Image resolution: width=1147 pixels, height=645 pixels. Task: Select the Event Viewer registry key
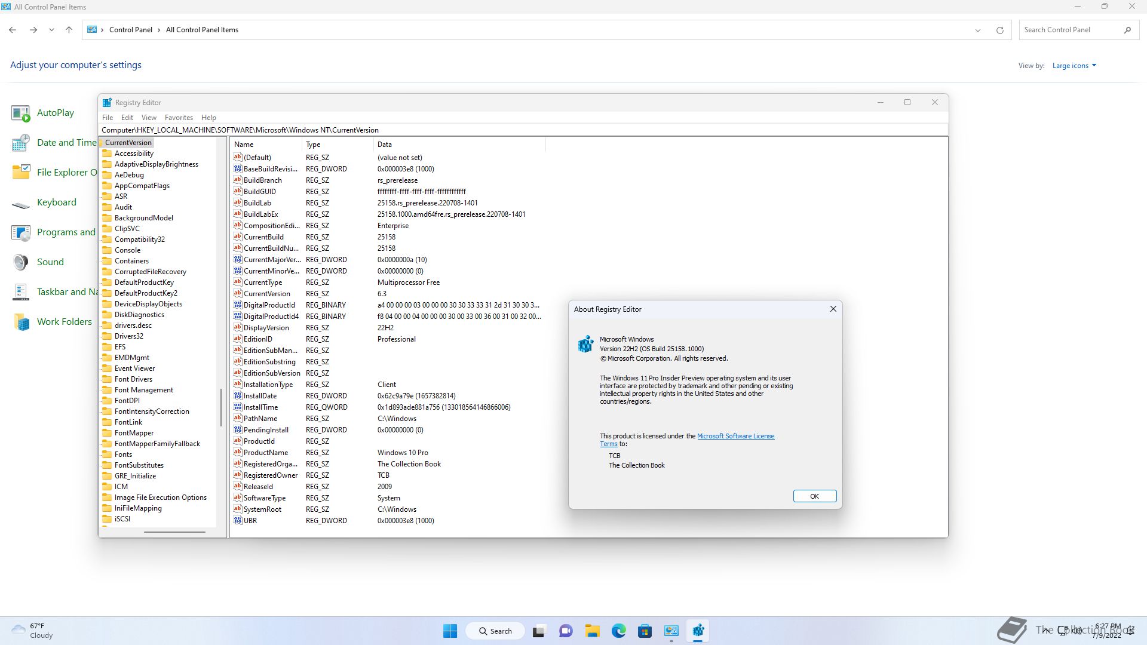pyautogui.click(x=134, y=368)
